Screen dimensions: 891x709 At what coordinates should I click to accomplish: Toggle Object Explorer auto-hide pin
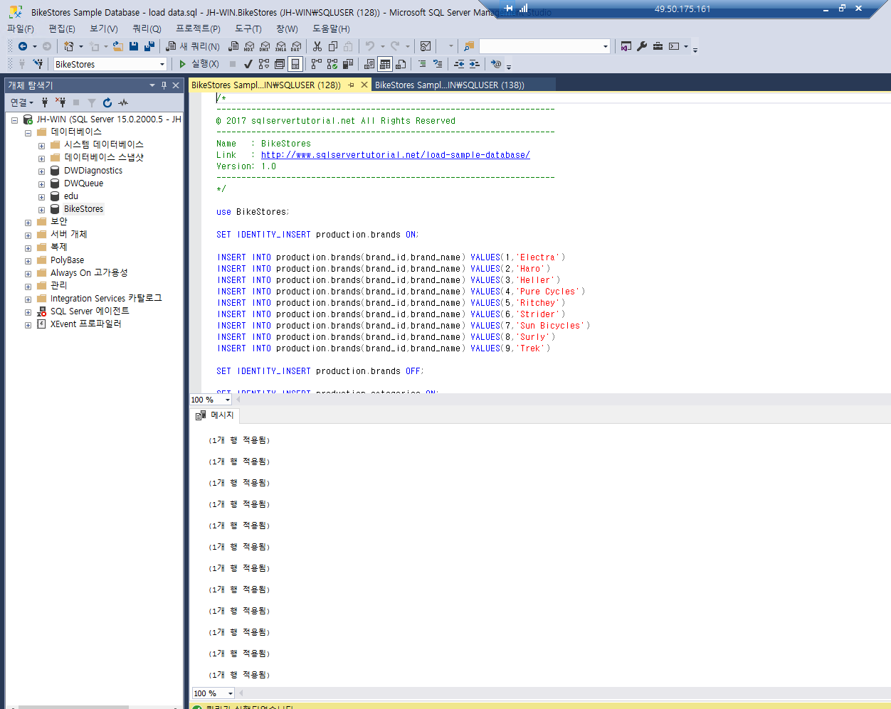point(164,85)
